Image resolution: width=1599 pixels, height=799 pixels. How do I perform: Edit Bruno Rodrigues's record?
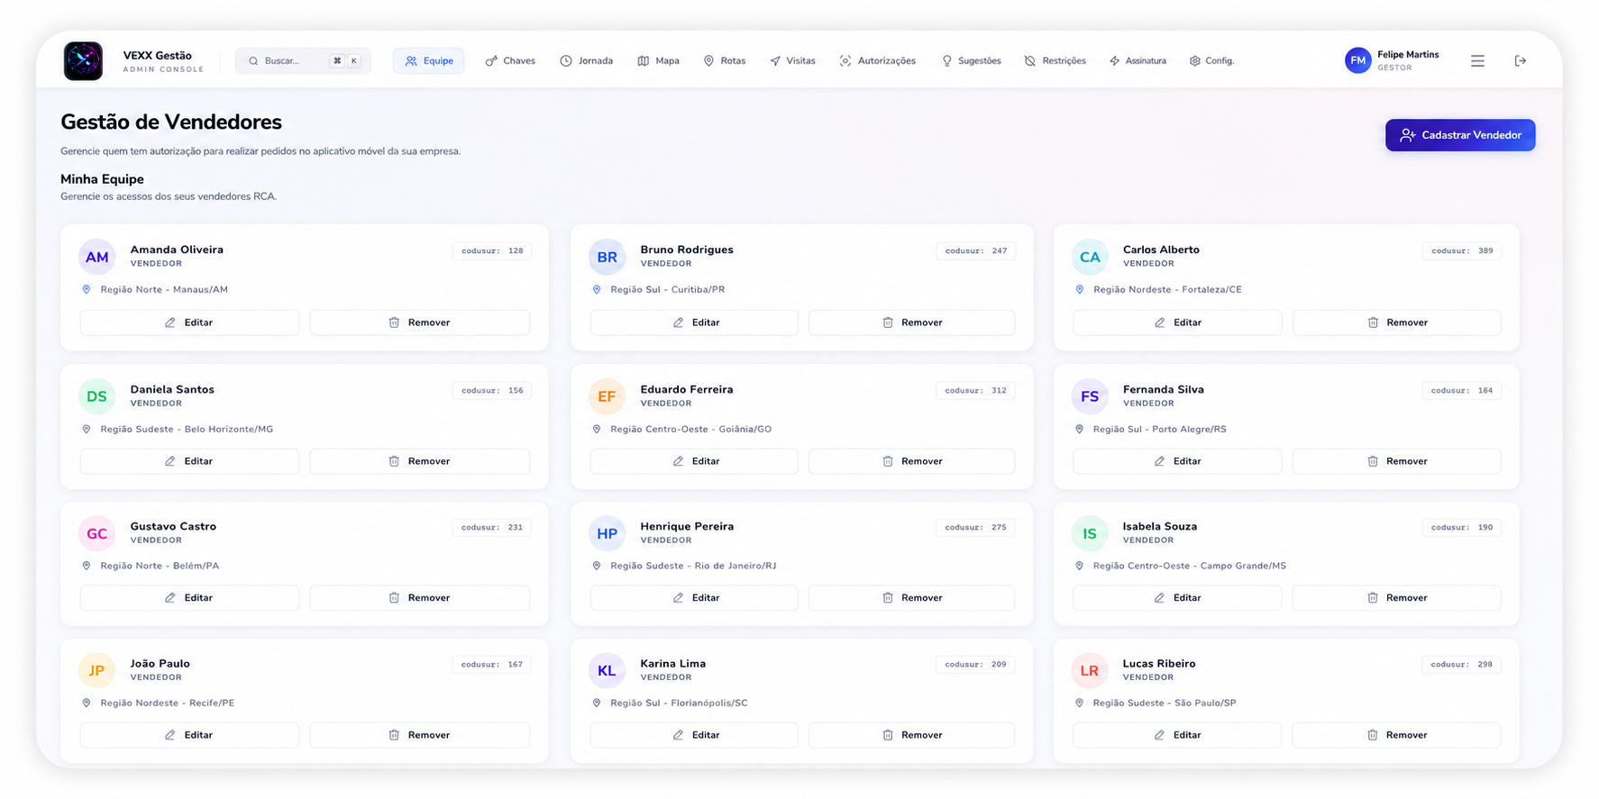coord(694,322)
